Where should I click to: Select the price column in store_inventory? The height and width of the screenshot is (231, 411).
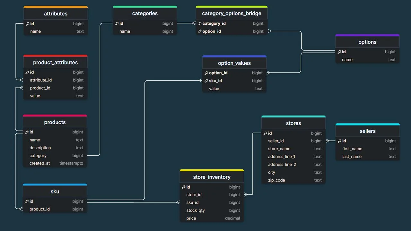[191, 218]
